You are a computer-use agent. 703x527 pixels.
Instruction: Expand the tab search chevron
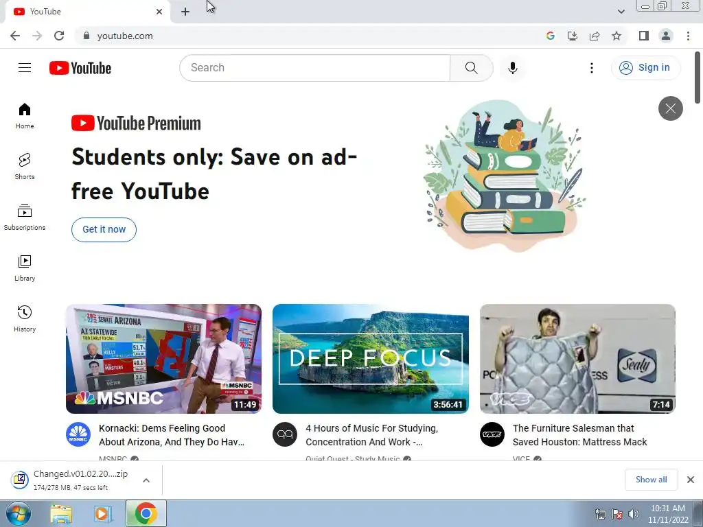point(621,12)
